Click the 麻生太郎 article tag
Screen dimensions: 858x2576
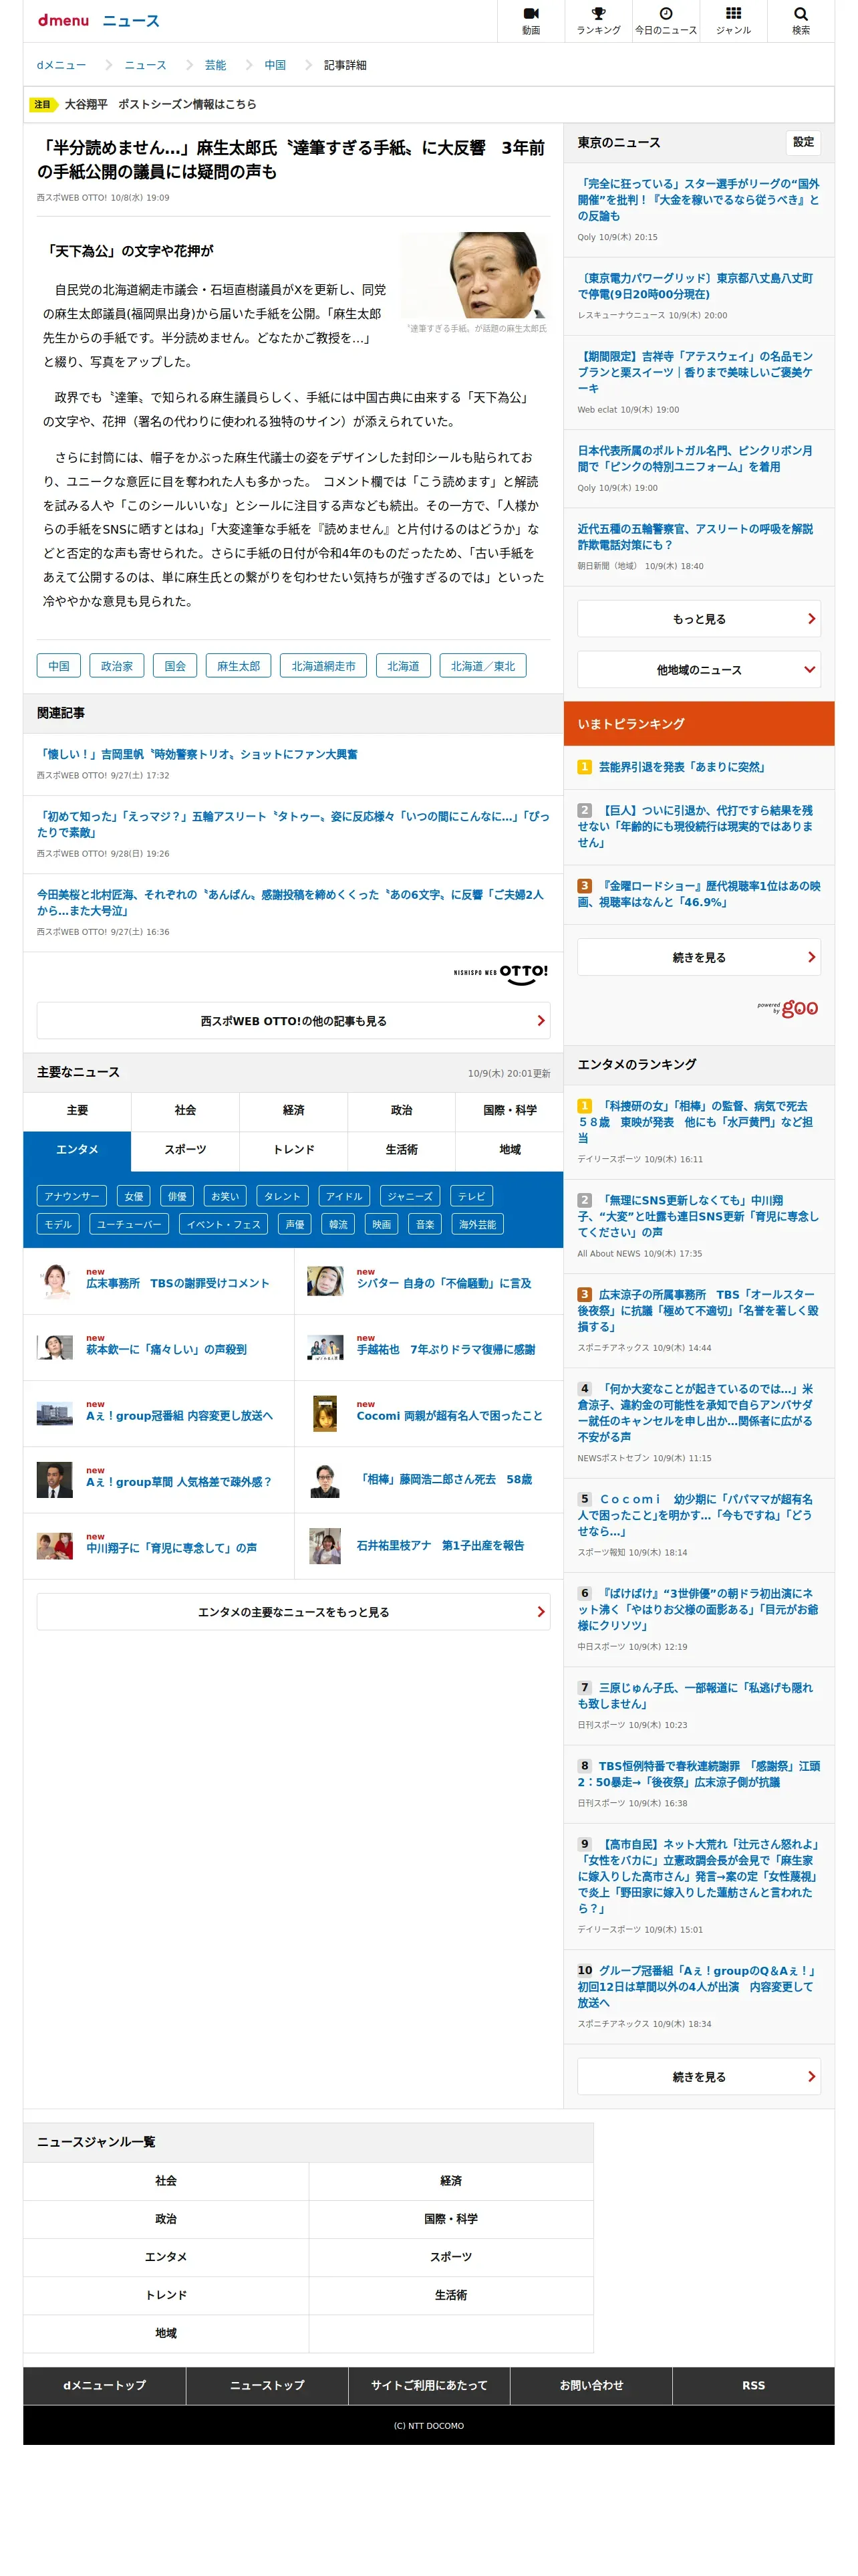click(x=238, y=665)
